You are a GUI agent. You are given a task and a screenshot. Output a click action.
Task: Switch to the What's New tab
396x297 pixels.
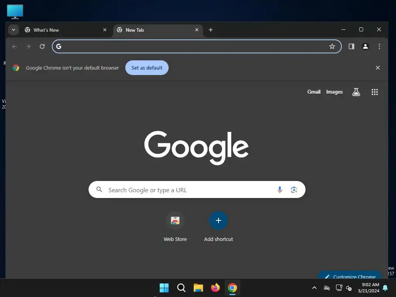(x=66, y=30)
